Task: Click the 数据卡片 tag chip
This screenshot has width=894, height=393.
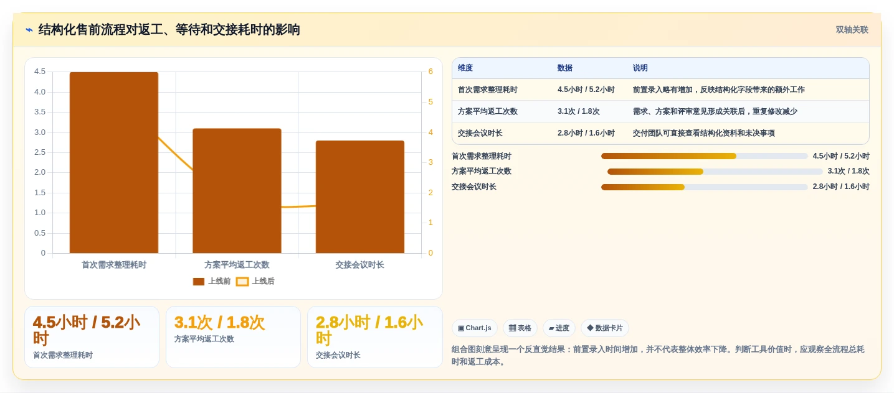Action: pyautogui.click(x=605, y=328)
